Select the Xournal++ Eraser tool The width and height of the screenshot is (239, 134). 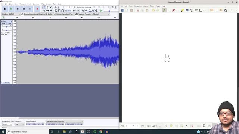(173, 10)
